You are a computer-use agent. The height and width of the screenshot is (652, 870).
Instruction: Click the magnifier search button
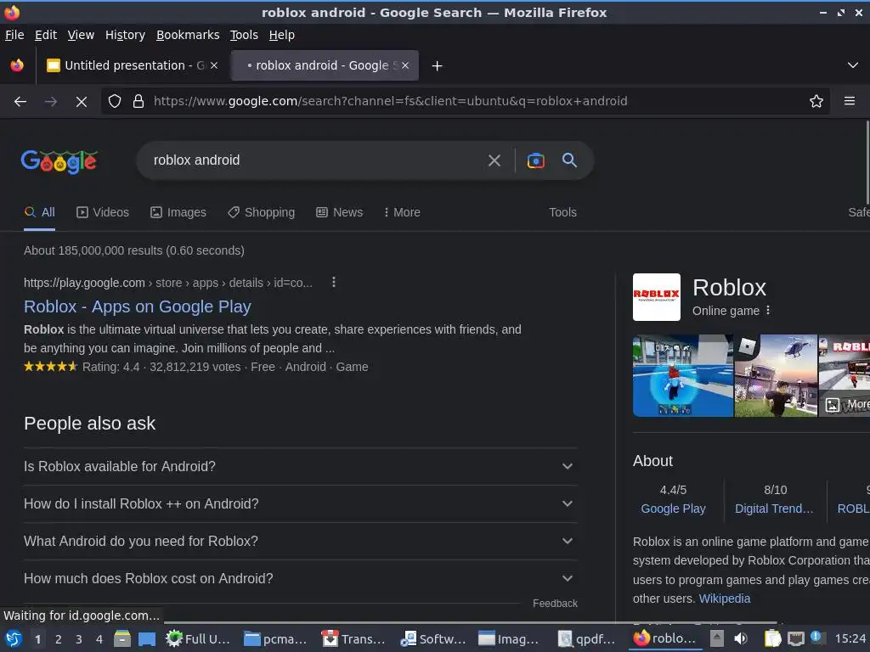pos(569,160)
